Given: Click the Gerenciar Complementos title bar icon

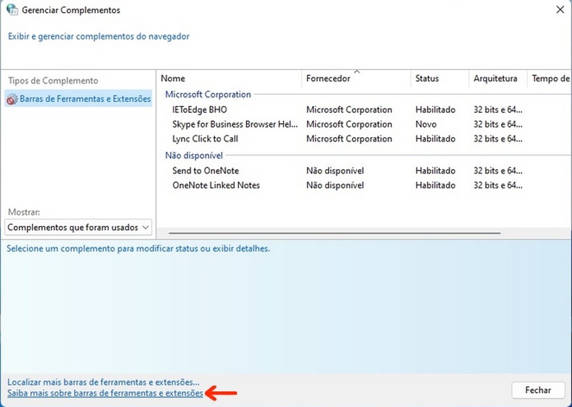Looking at the screenshot, I should (12, 9).
